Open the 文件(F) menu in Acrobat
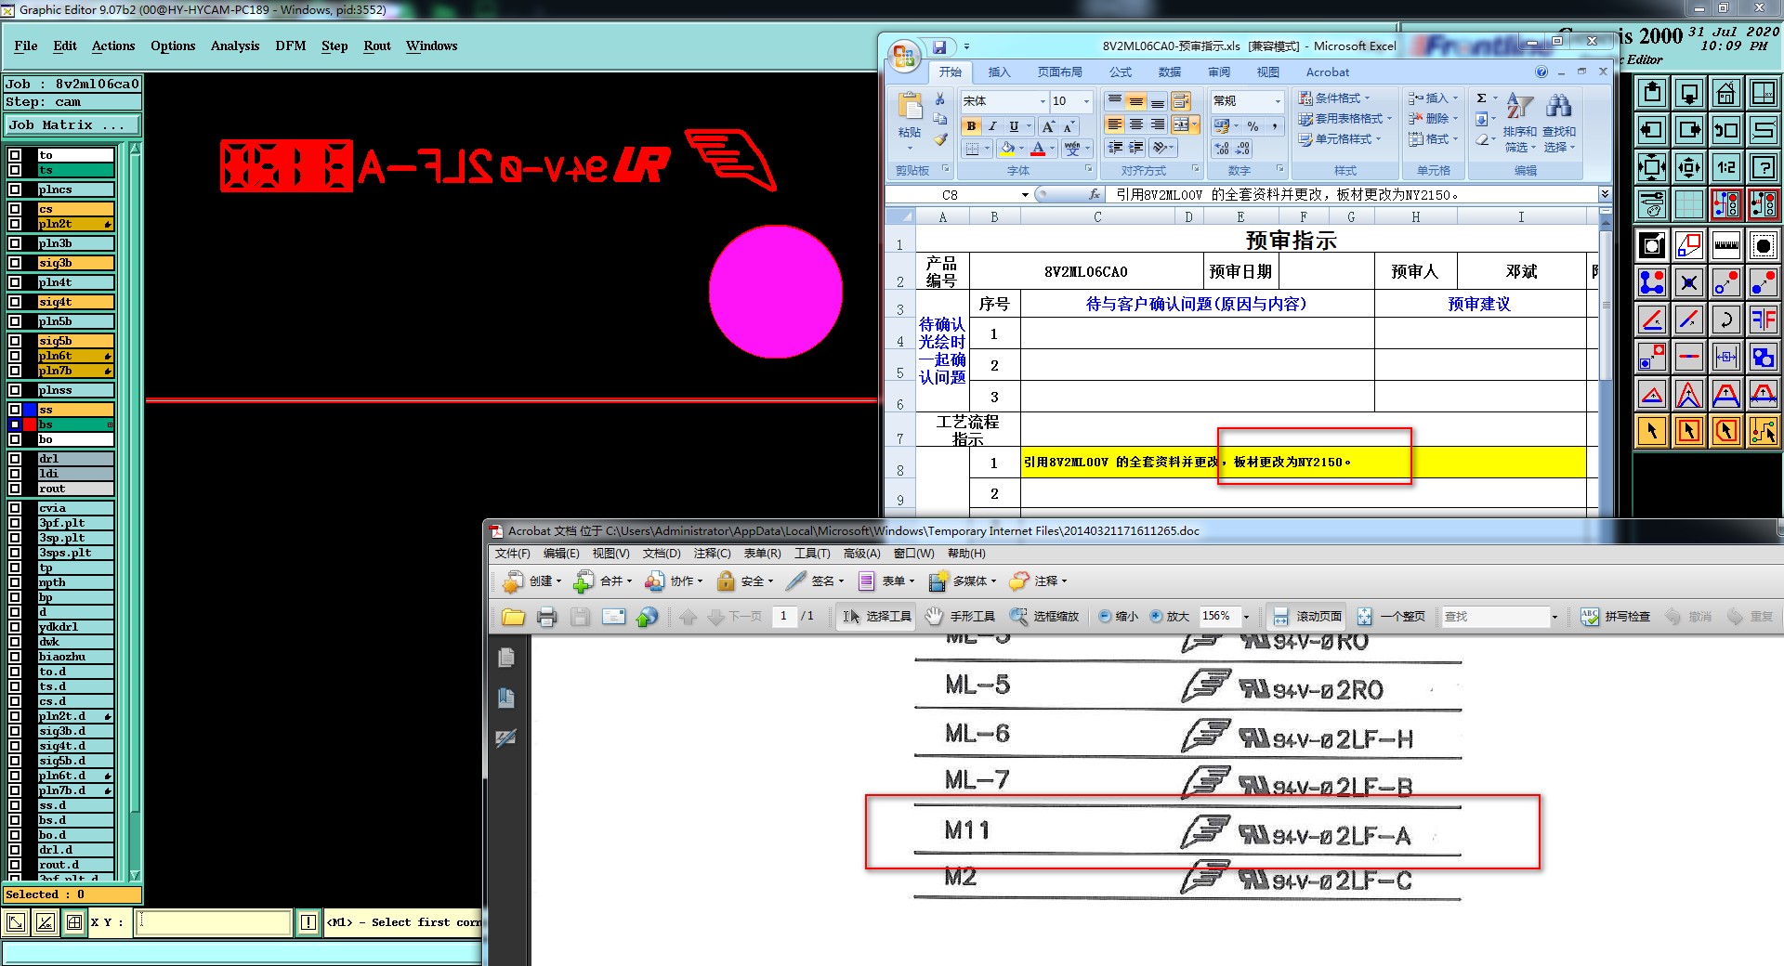The height and width of the screenshot is (966, 1784). (513, 554)
